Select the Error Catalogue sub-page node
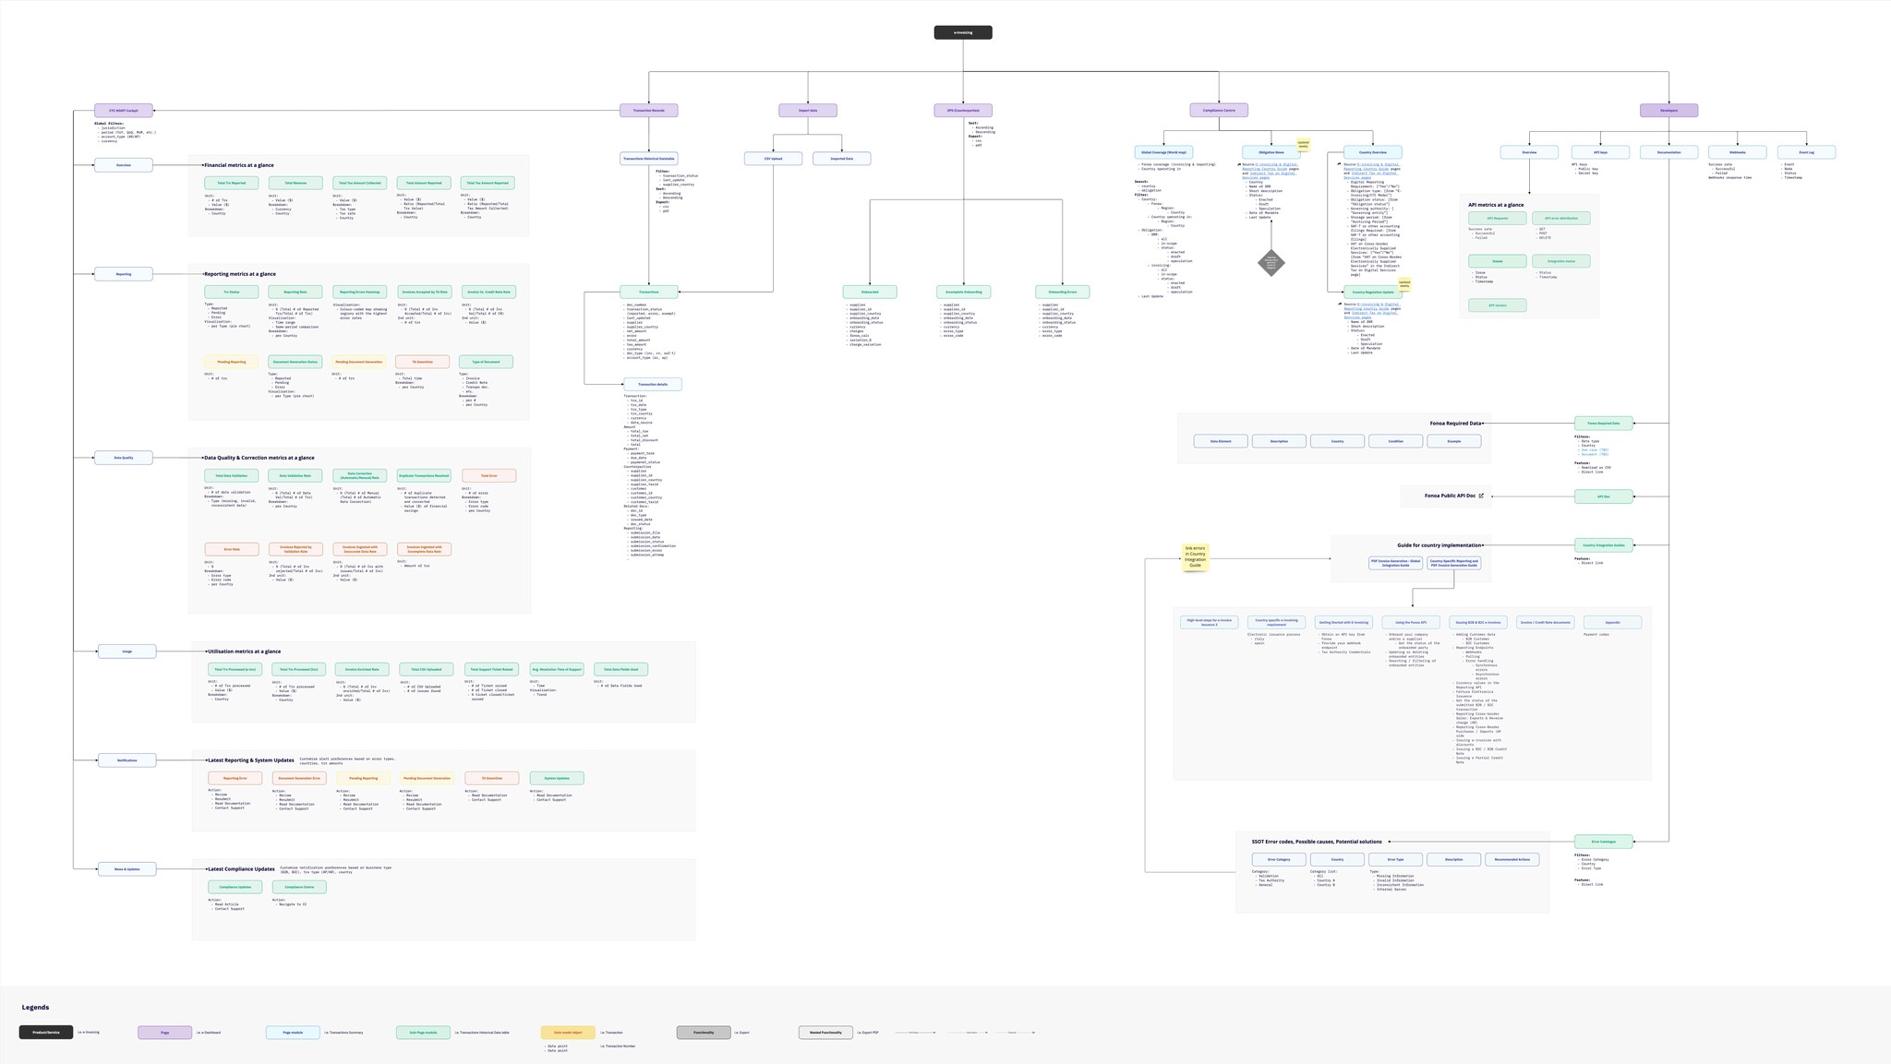This screenshot has width=1891, height=1064. (1603, 842)
